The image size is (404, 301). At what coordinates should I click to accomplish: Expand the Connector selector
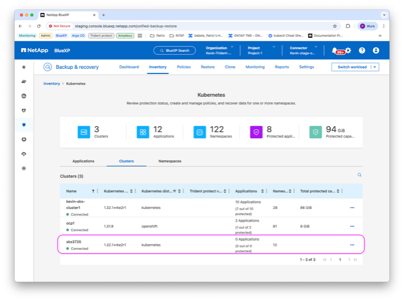316,47
